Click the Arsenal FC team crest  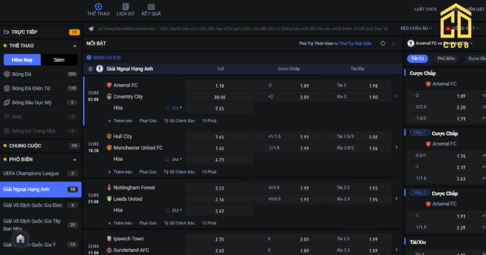(109, 85)
